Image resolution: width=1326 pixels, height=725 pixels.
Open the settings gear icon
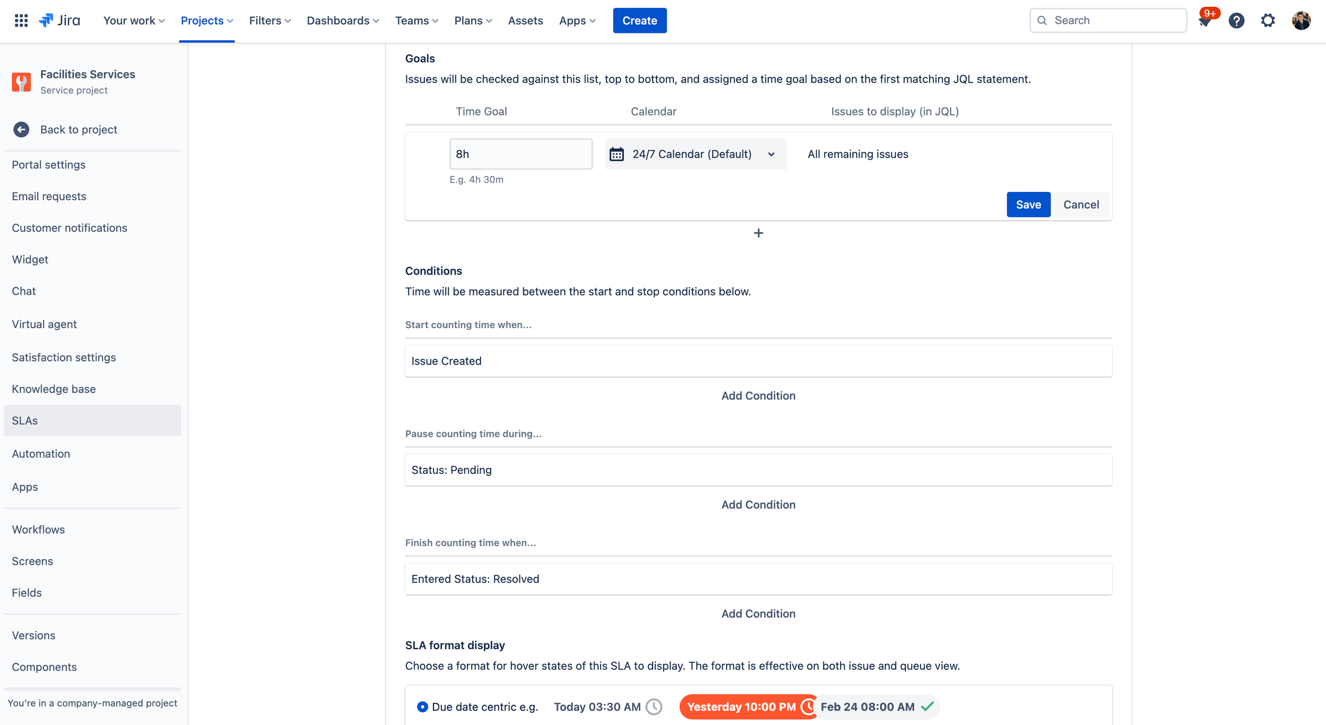(1269, 20)
